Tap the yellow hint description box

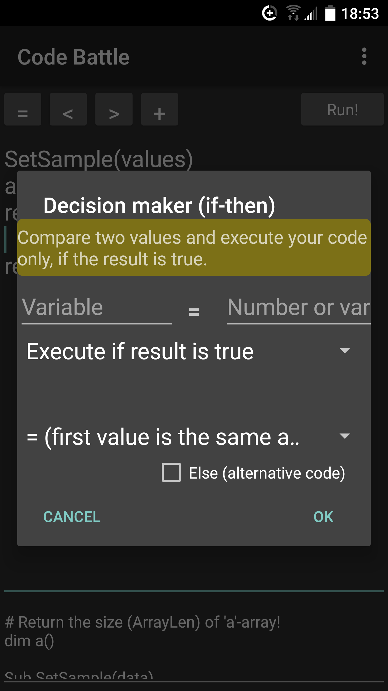click(x=194, y=248)
